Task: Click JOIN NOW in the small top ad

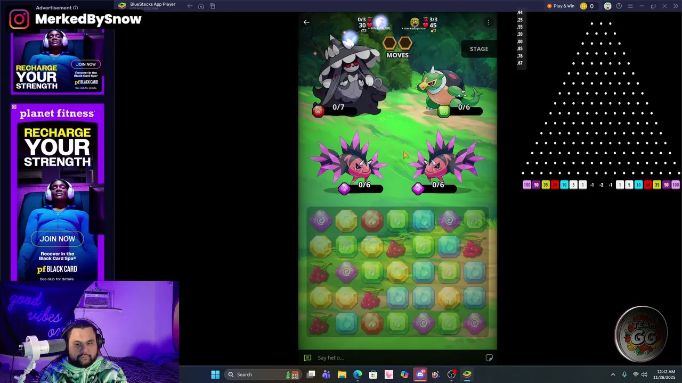Action: [x=86, y=64]
